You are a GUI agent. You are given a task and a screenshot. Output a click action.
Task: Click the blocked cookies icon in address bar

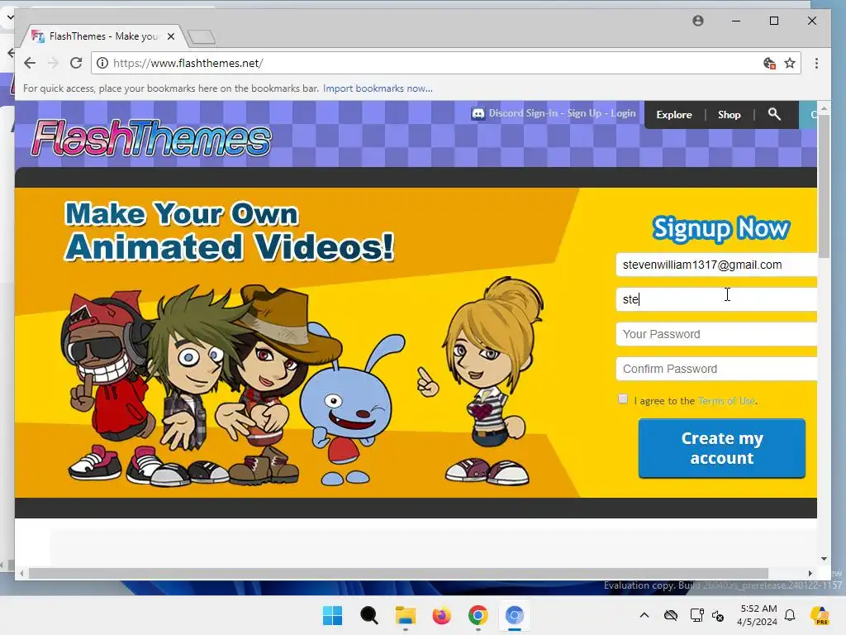tap(770, 63)
